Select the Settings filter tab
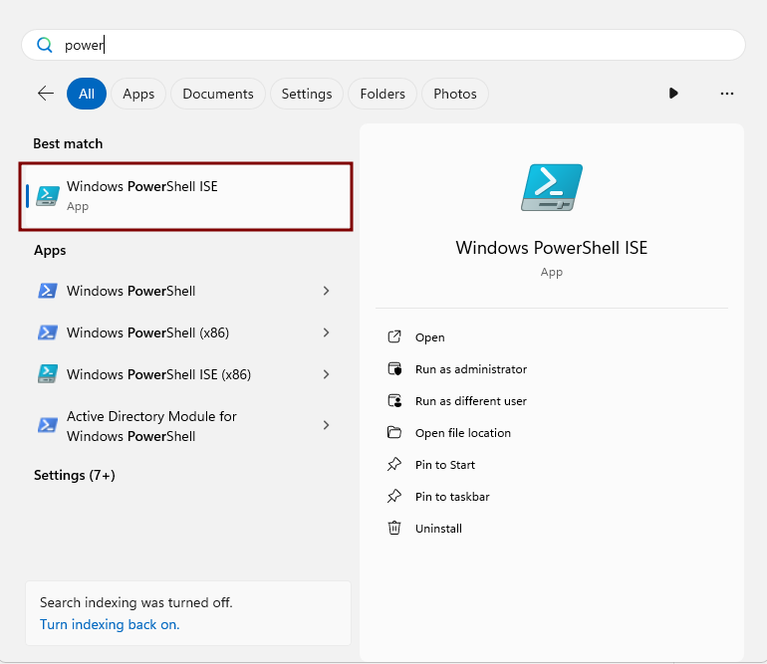 (307, 94)
